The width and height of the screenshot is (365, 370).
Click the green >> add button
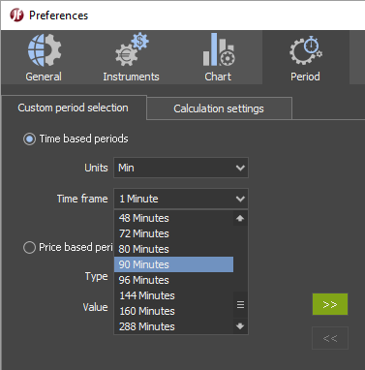tap(330, 304)
